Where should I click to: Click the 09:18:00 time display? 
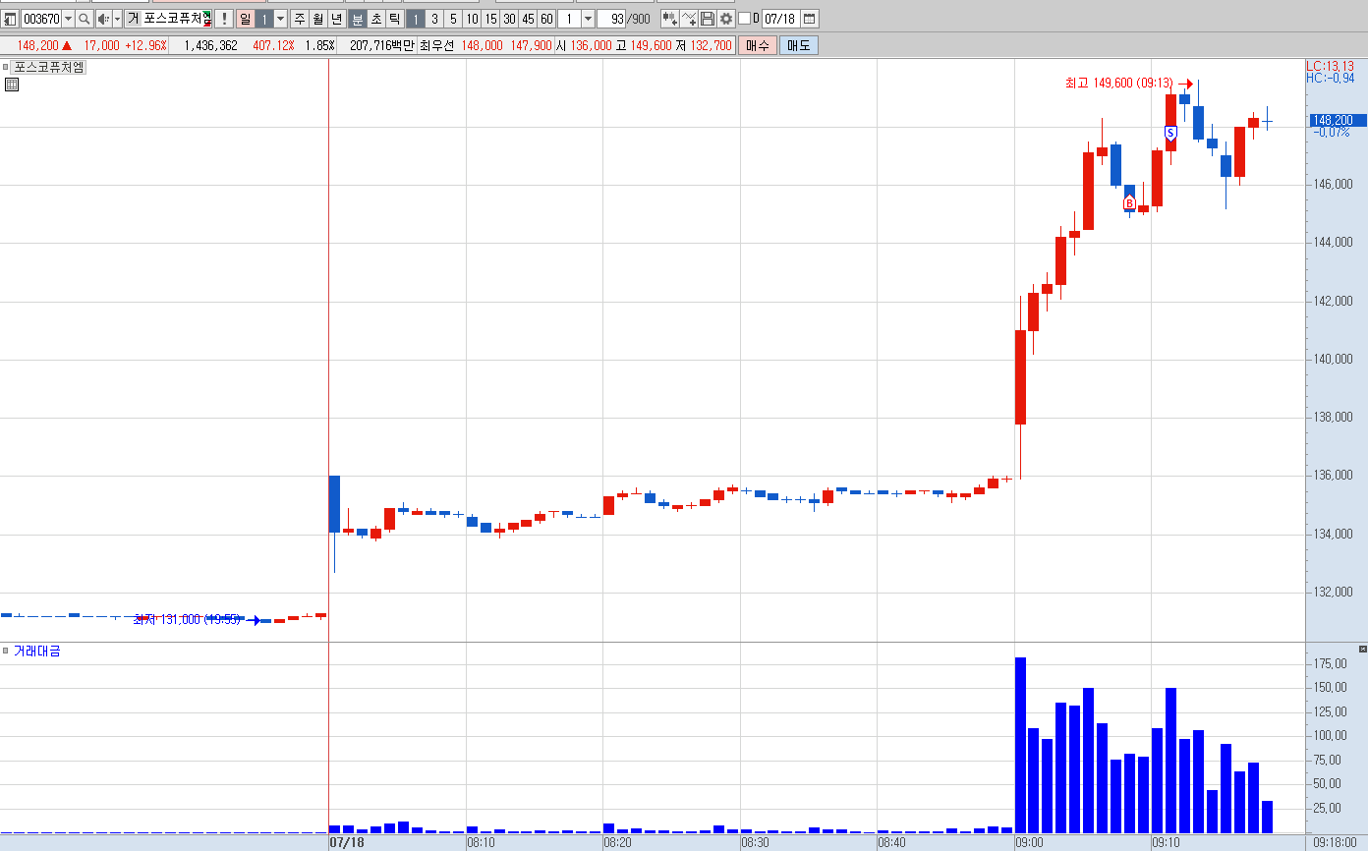point(1335,842)
